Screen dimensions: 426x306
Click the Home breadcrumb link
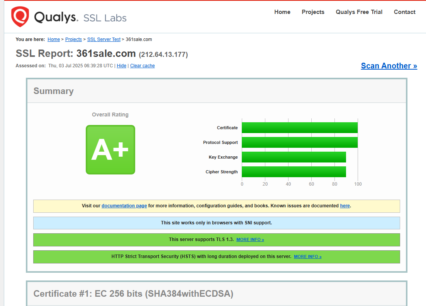tap(54, 39)
